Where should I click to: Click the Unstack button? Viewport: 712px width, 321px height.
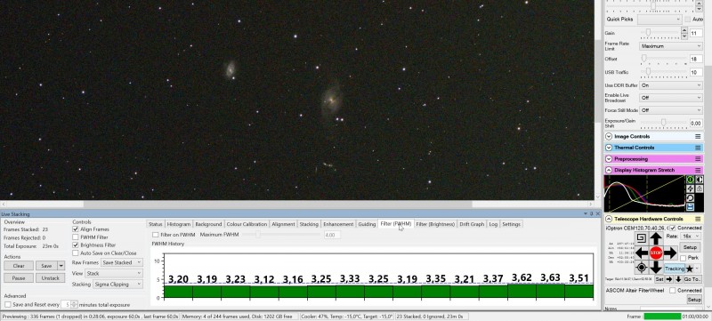(51, 278)
